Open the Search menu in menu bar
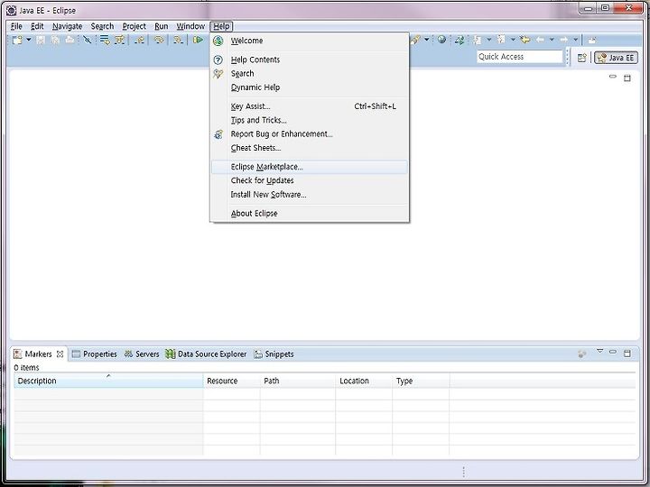Screen dimensions: 650x487 pos(102,26)
